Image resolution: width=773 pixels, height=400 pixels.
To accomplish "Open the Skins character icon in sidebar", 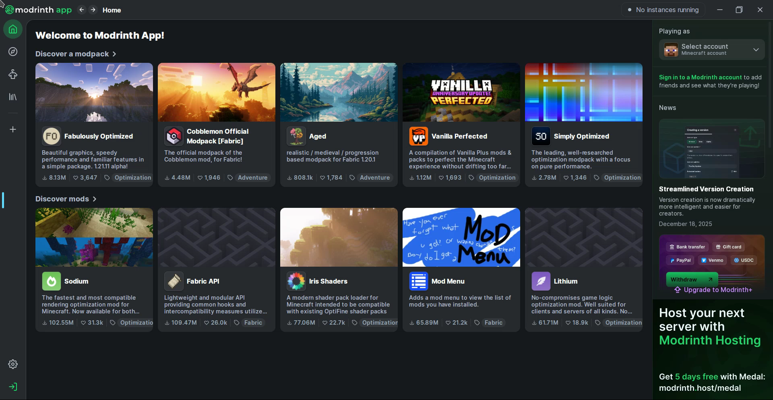I will (13, 75).
